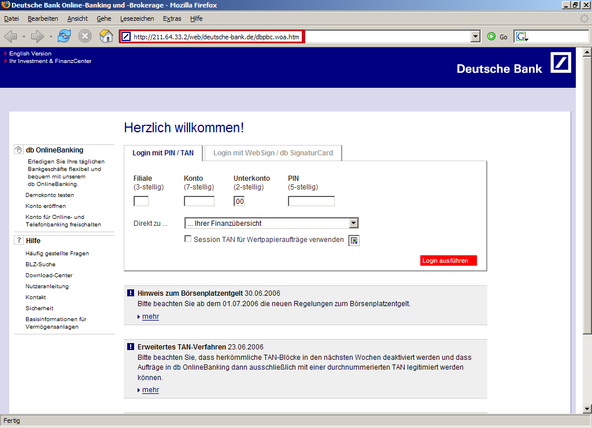This screenshot has width=592, height=428.
Task: Click the Back navigation arrow
Action: (10, 36)
